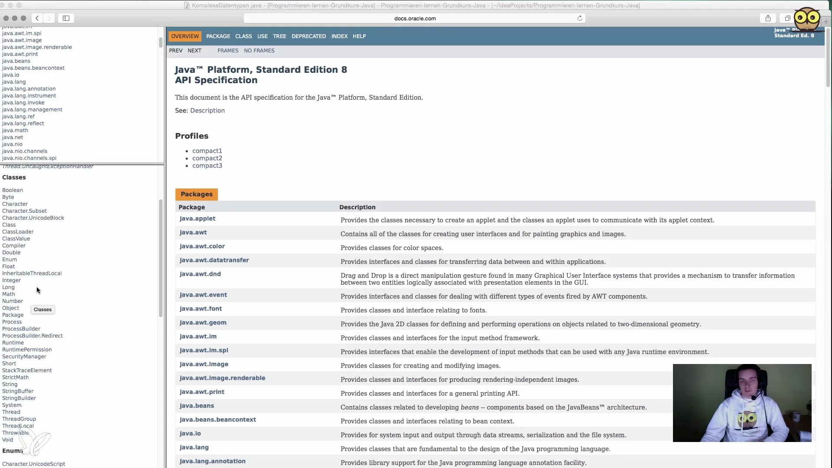Viewport: 832px width, 468px height.
Task: Click the docs.oracle.com address field
Action: click(x=415, y=18)
